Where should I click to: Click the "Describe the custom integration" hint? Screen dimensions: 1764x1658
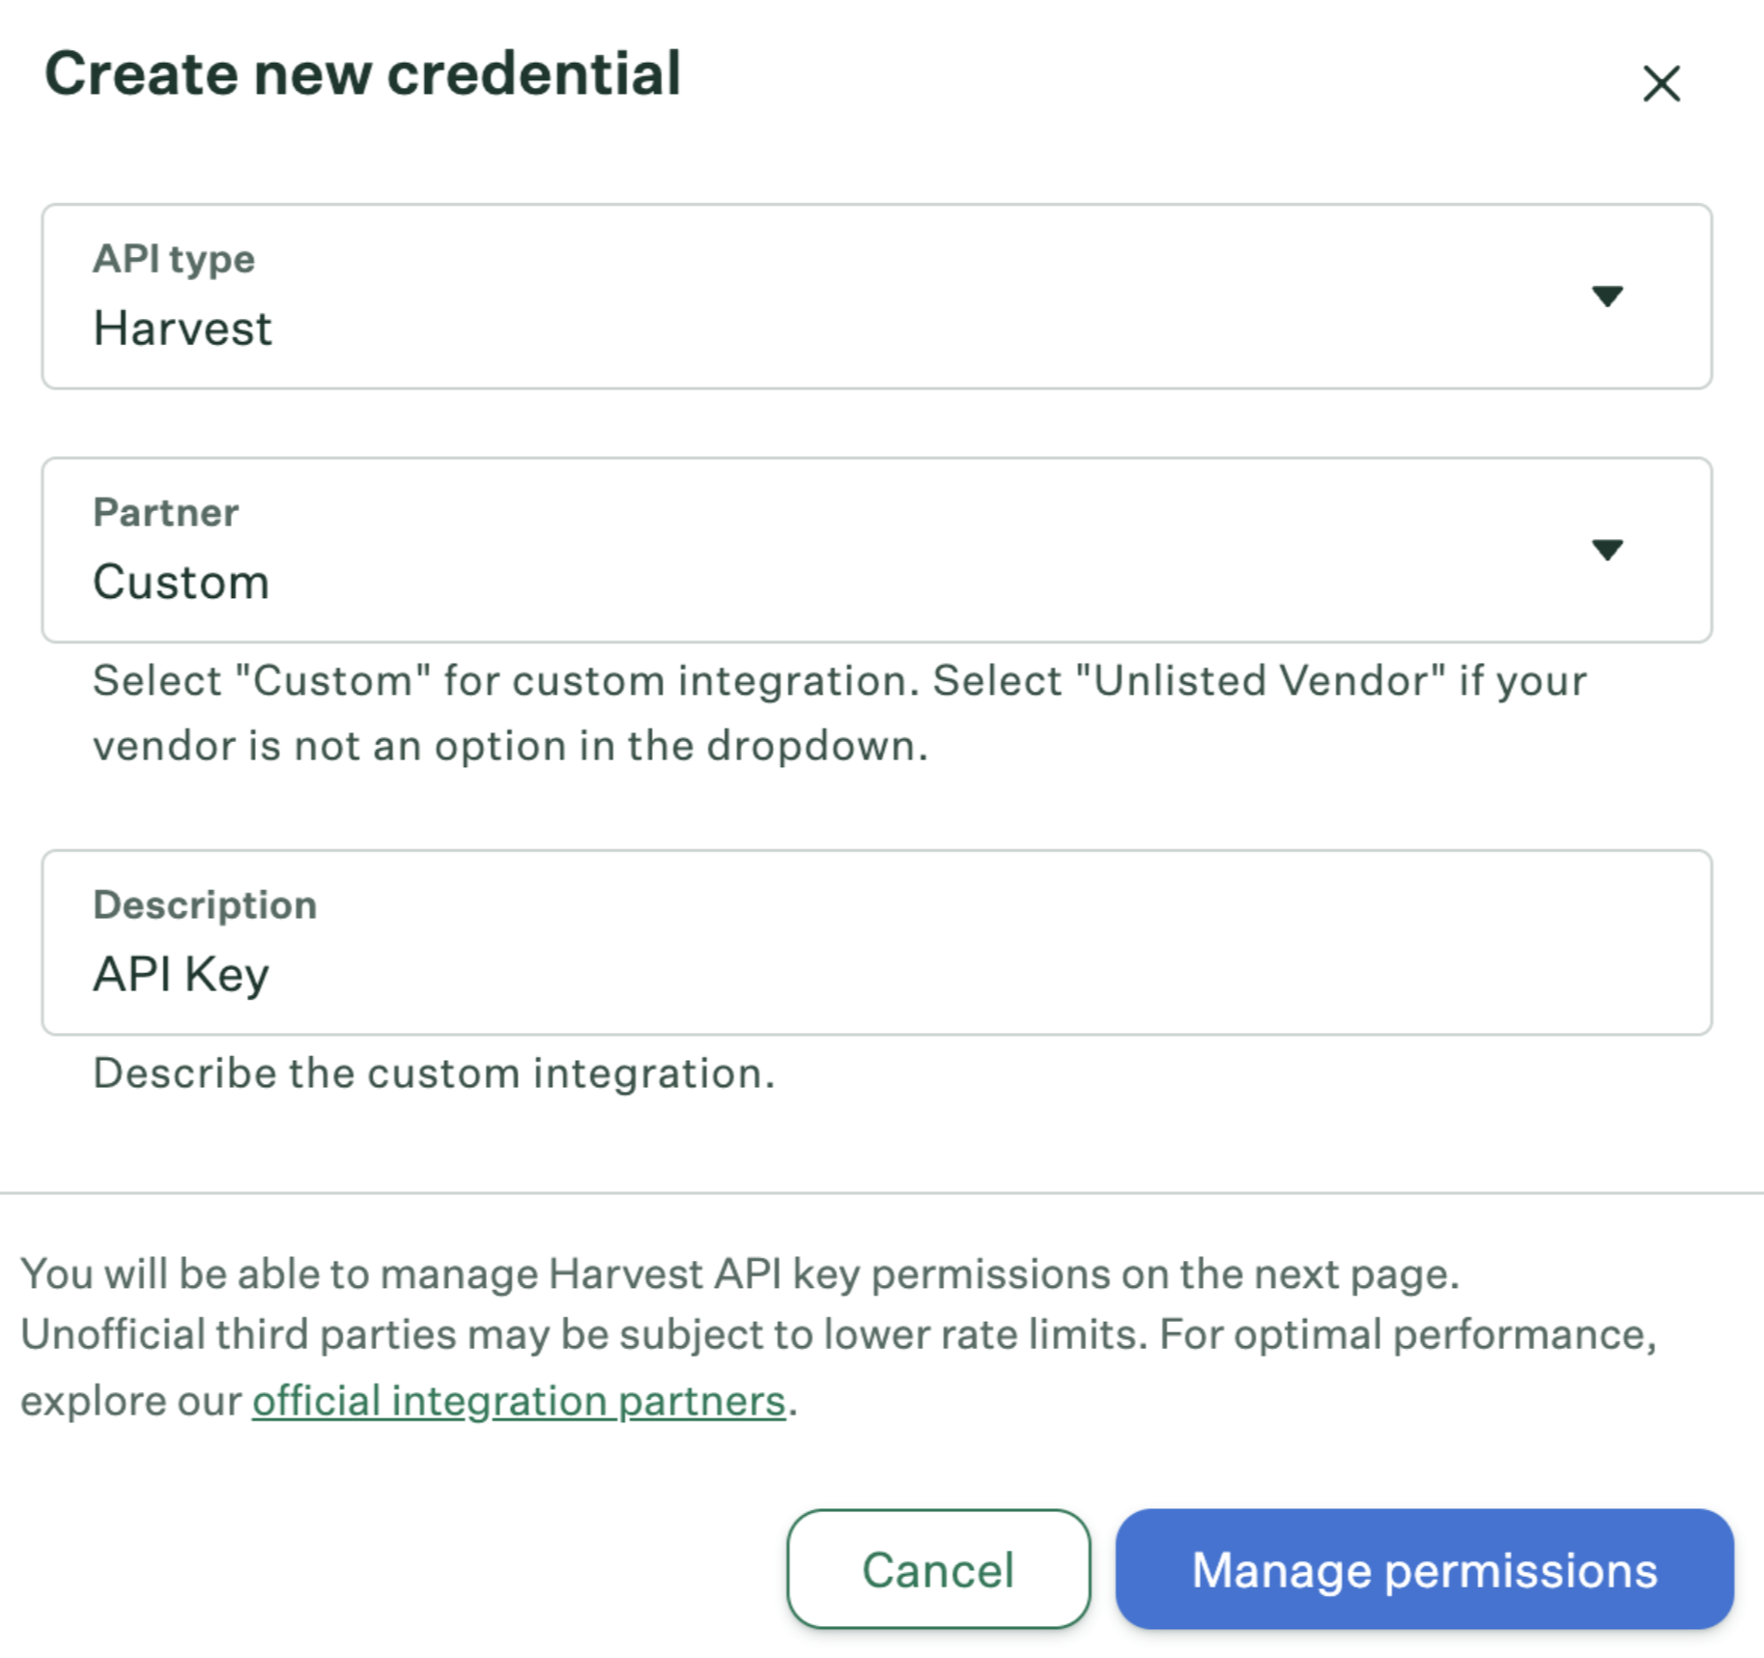pyautogui.click(x=434, y=1073)
